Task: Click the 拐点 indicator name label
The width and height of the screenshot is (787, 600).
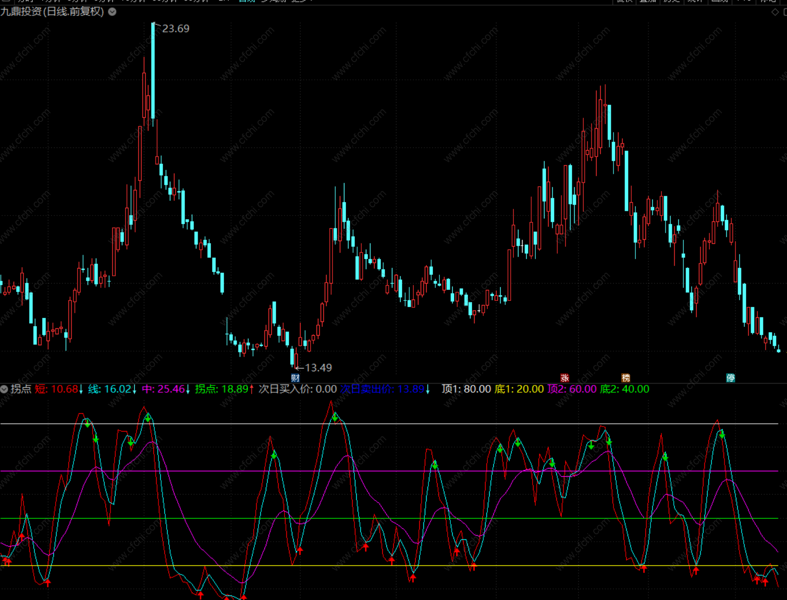Action: point(21,389)
